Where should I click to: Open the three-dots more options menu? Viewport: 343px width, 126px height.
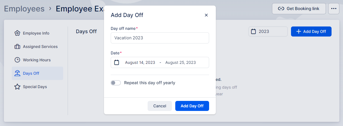(x=333, y=9)
